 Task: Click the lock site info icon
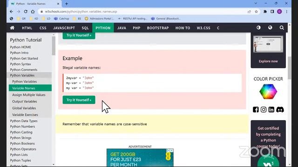(x=41, y=12)
